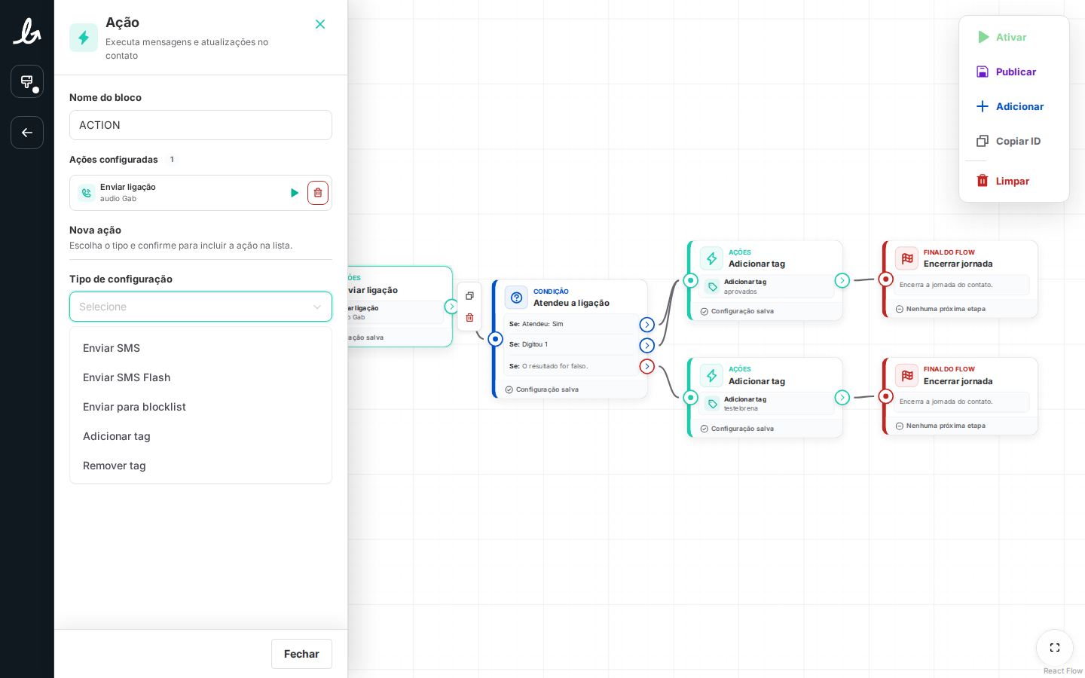1085x678 pixels.
Task: Click Limpar to clear the flow
Action: (x=1014, y=181)
